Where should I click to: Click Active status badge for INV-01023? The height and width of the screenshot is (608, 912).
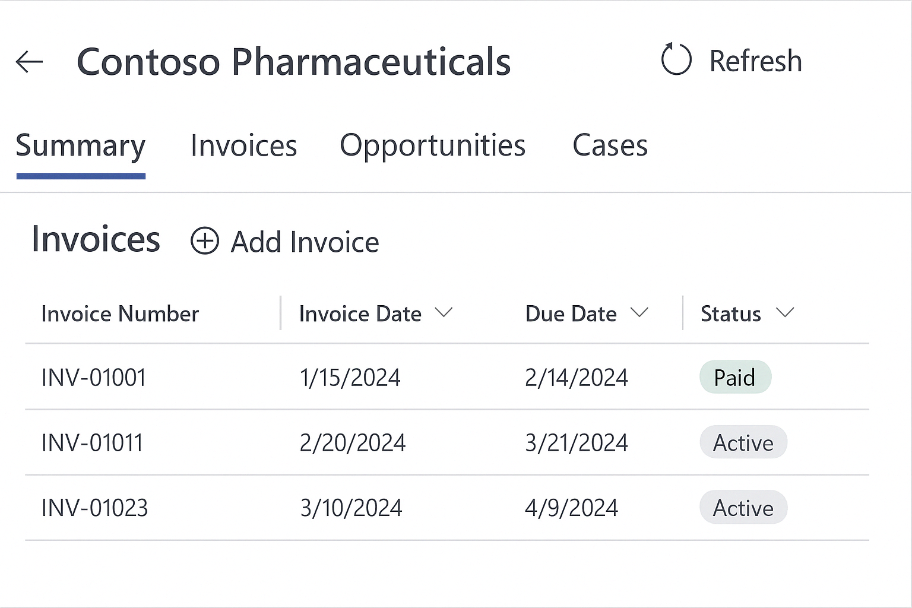click(x=743, y=508)
